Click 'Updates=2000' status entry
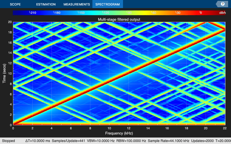The image size is (231, 144). tap(202, 141)
